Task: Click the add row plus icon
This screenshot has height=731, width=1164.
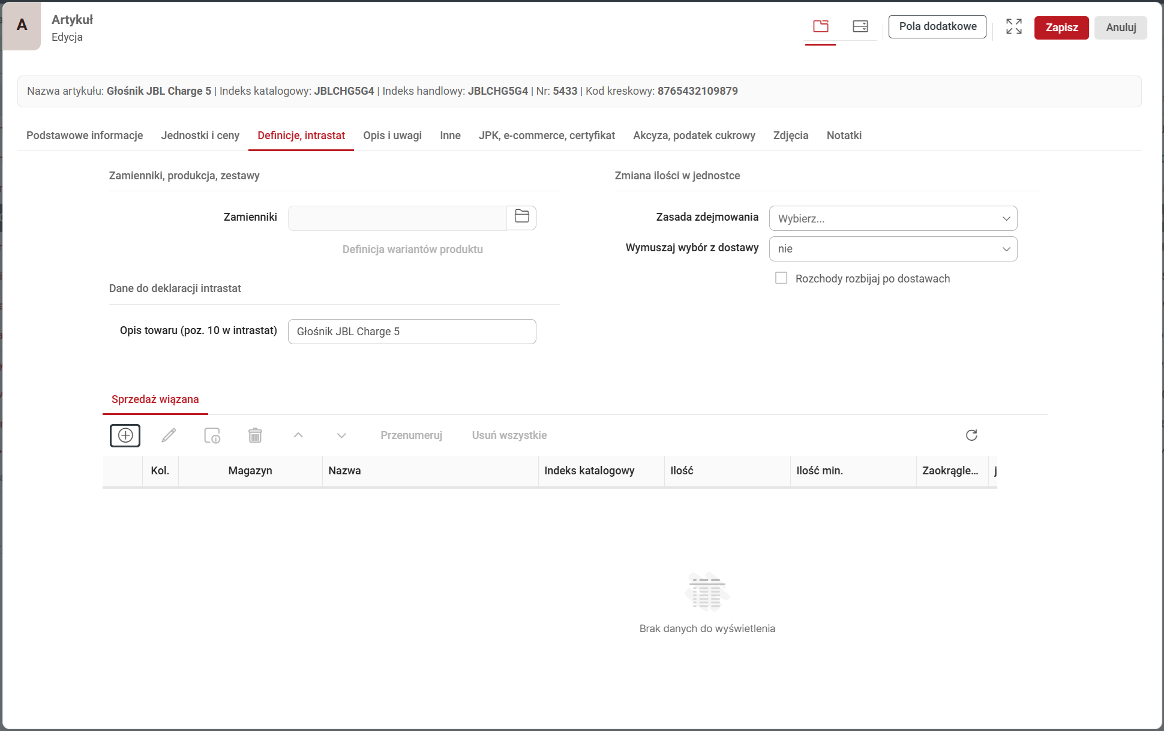Action: tap(125, 435)
